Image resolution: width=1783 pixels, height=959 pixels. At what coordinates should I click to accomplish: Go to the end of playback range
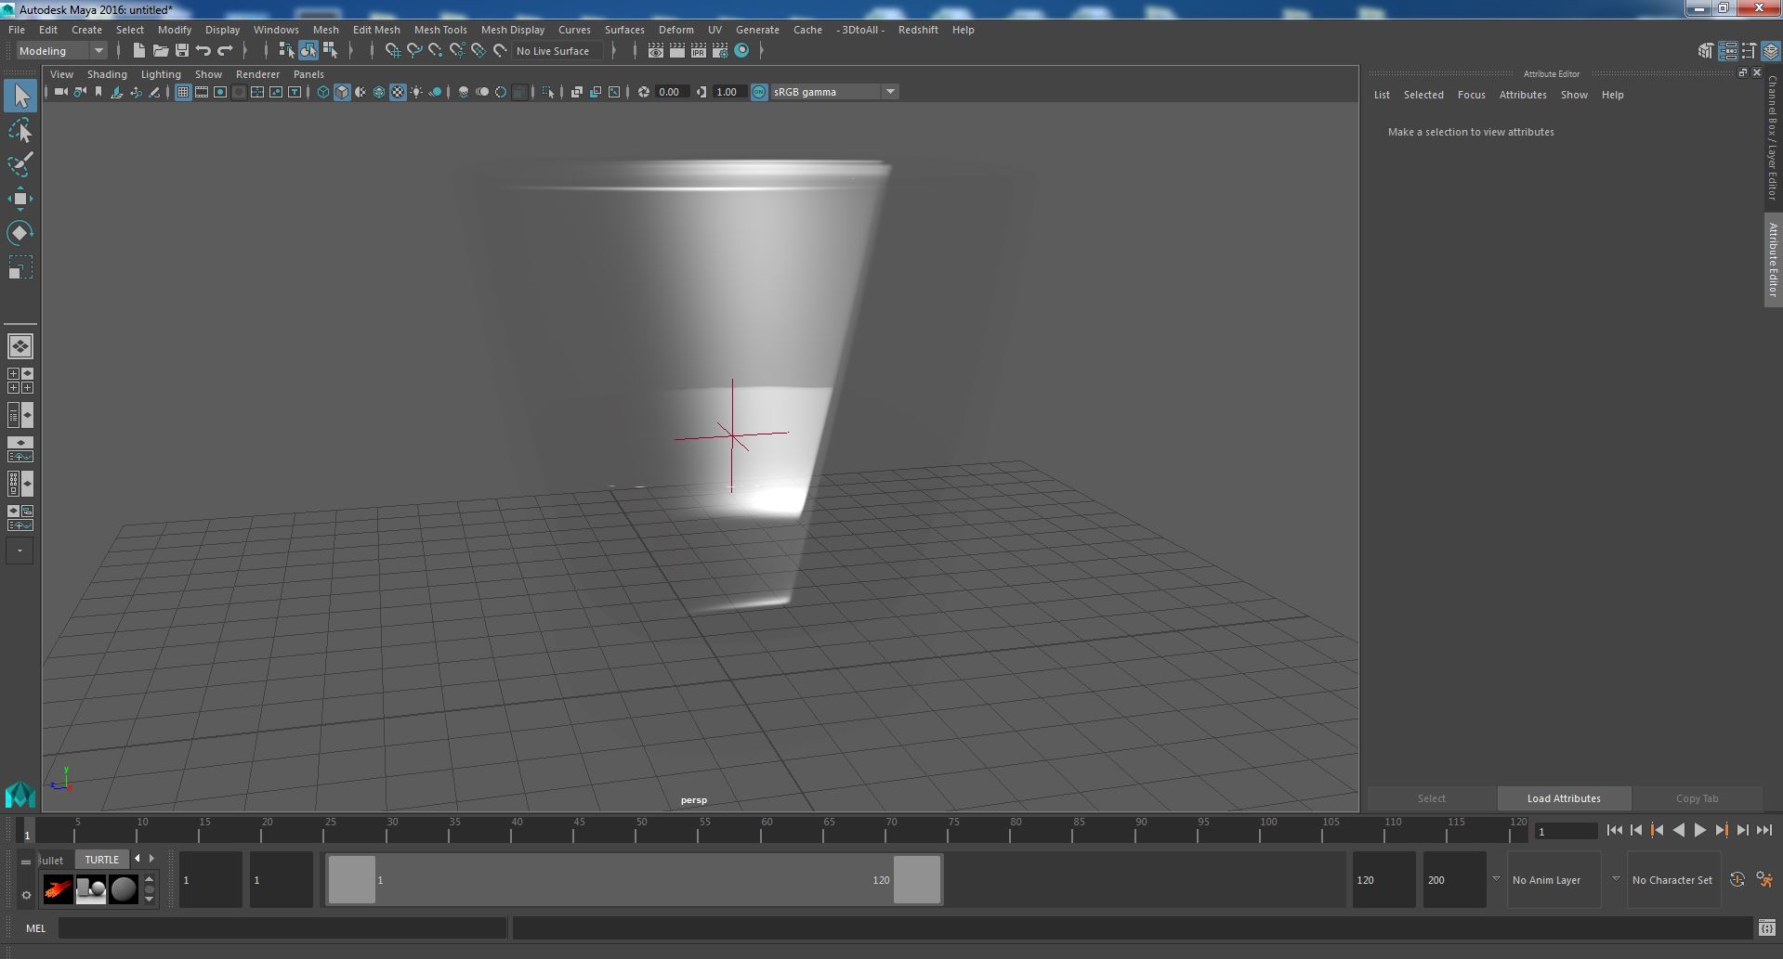click(x=1763, y=831)
